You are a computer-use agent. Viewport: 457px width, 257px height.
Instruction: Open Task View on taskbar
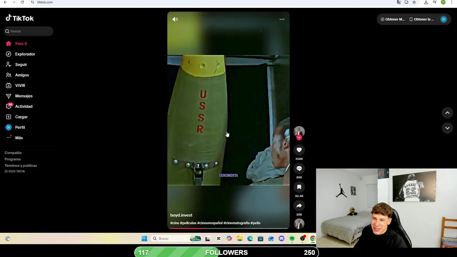coord(208,238)
